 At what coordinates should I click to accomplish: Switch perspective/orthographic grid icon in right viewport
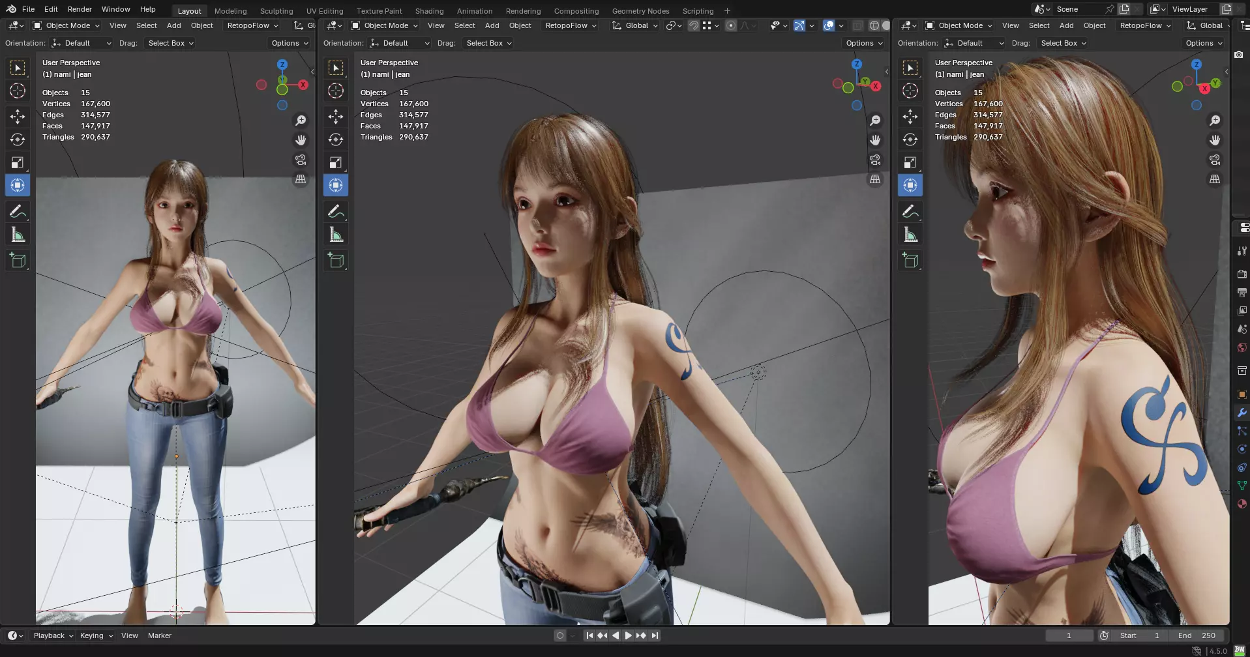click(x=1215, y=179)
